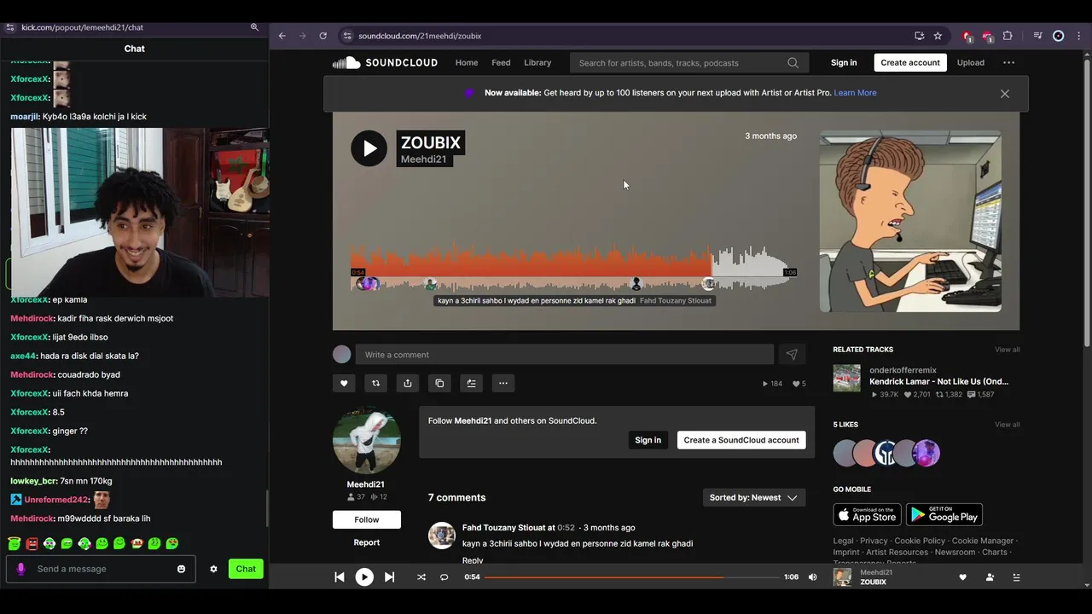Image resolution: width=1092 pixels, height=614 pixels.
Task: Click the search magnifier in SoundCloud search bar
Action: coord(793,62)
